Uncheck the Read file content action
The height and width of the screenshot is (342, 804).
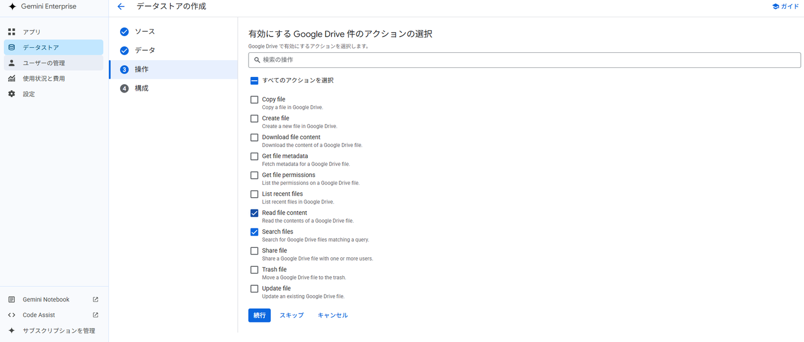coord(255,213)
